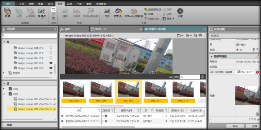The image size is (261, 130).
Task: Click the 创建 button
Action: coord(253,126)
